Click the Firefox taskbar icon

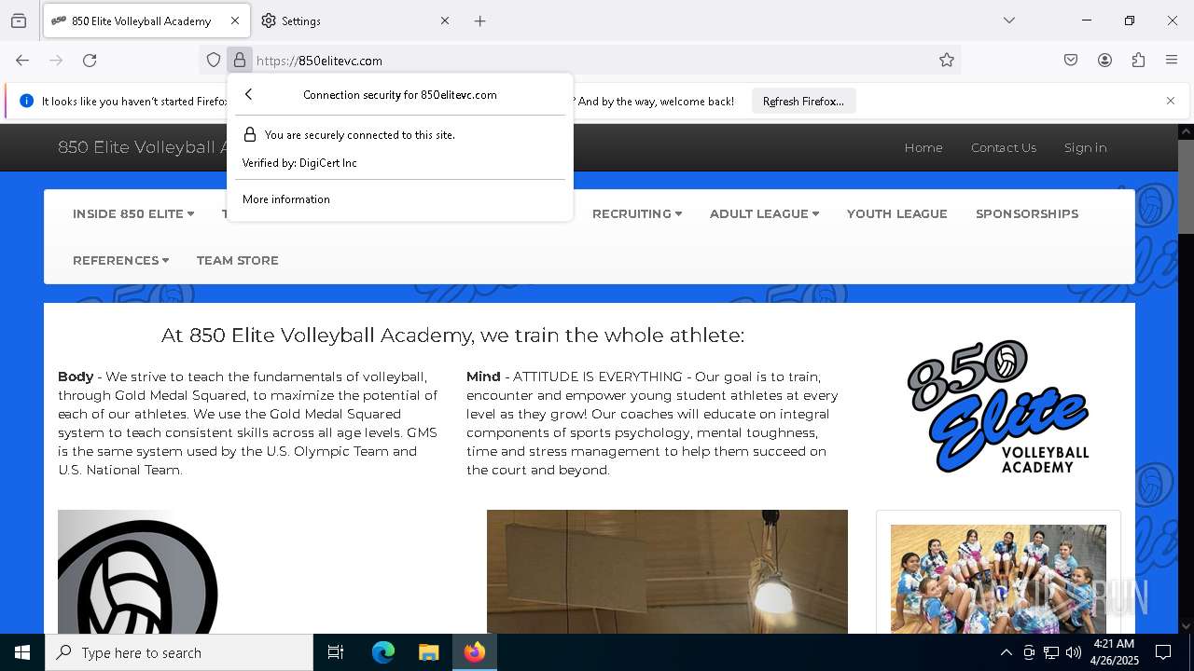[475, 652]
